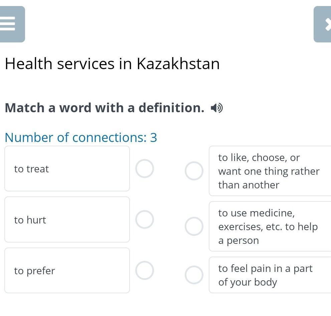
Task: Click the 'to hurt' word card
Action: tap(67, 219)
